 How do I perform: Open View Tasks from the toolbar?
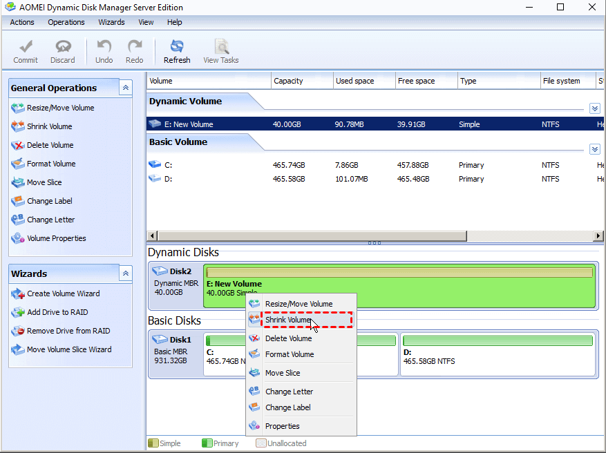tap(221, 52)
